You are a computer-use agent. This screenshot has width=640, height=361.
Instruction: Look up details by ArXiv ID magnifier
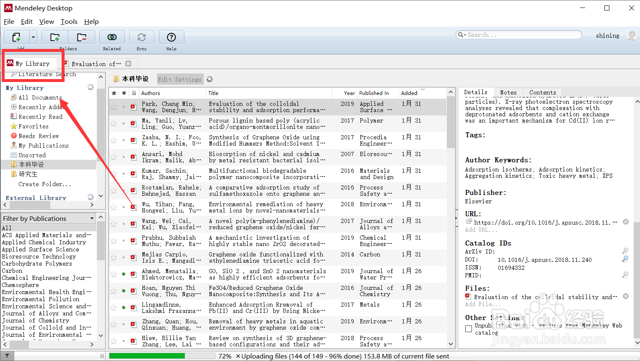(x=625, y=251)
